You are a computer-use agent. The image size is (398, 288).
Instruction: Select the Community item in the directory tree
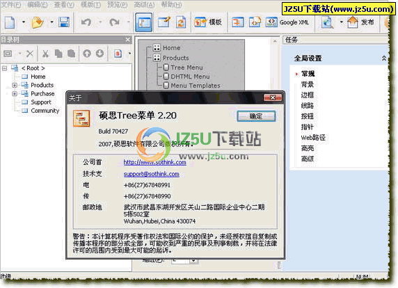tap(45, 111)
